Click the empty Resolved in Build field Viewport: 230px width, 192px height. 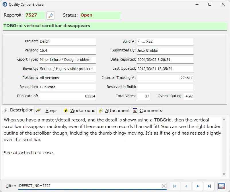click(165, 87)
